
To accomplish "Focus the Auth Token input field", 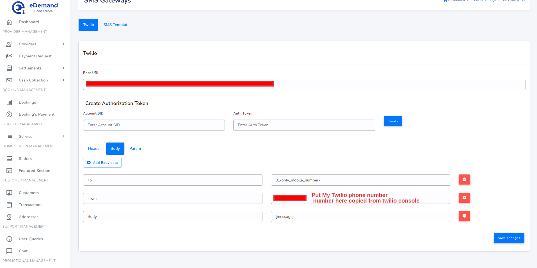I will pos(304,125).
